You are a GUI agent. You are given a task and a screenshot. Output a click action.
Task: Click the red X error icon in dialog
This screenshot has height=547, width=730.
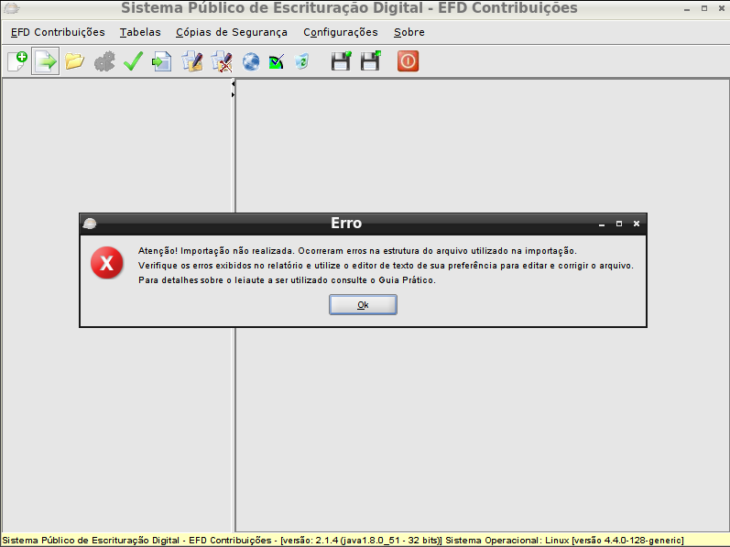click(x=107, y=263)
